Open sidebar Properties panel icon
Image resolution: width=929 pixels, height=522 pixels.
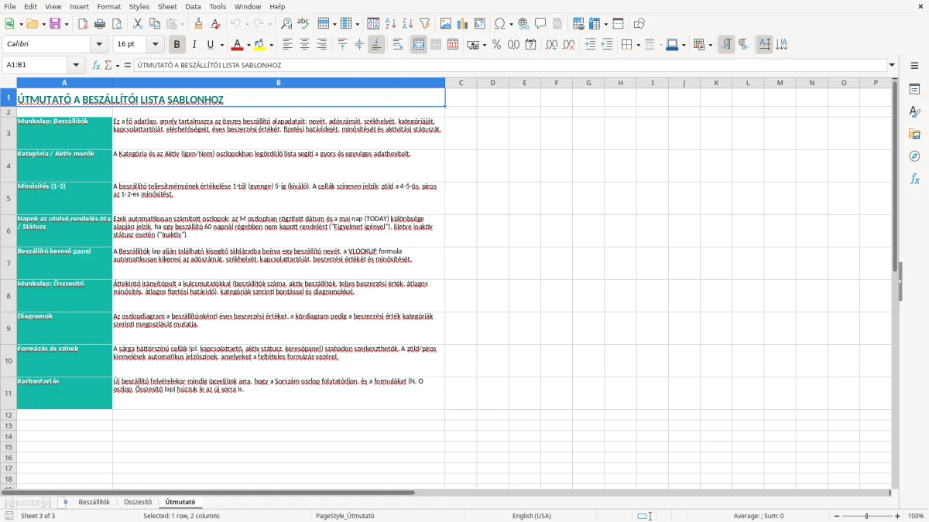(914, 90)
